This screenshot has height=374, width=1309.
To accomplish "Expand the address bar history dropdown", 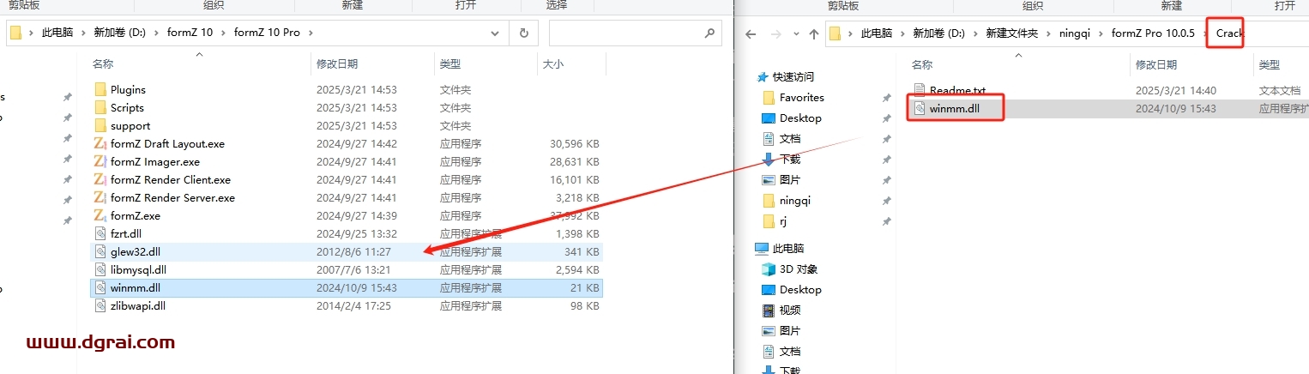I will pos(495,33).
